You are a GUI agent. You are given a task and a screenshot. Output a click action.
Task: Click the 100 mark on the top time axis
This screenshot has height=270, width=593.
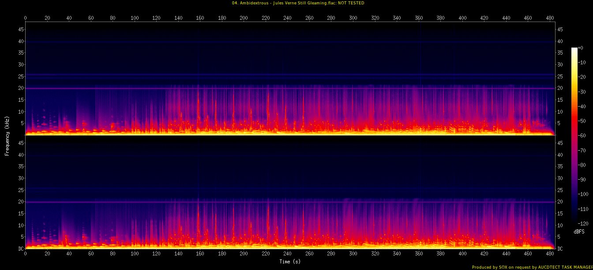point(135,18)
